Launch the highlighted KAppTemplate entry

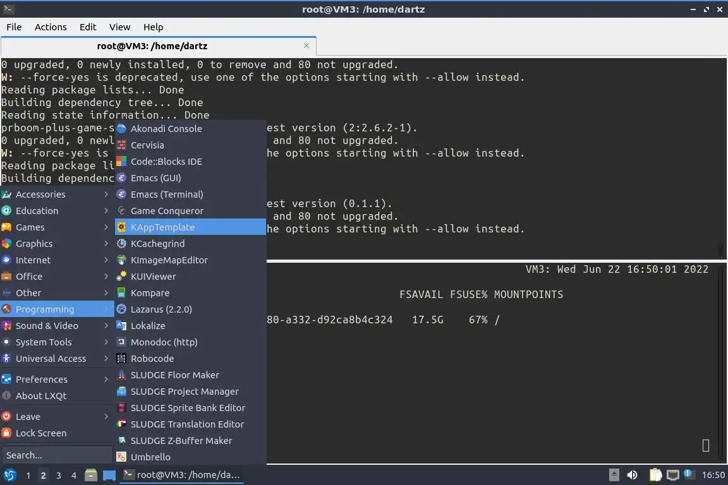click(x=190, y=227)
